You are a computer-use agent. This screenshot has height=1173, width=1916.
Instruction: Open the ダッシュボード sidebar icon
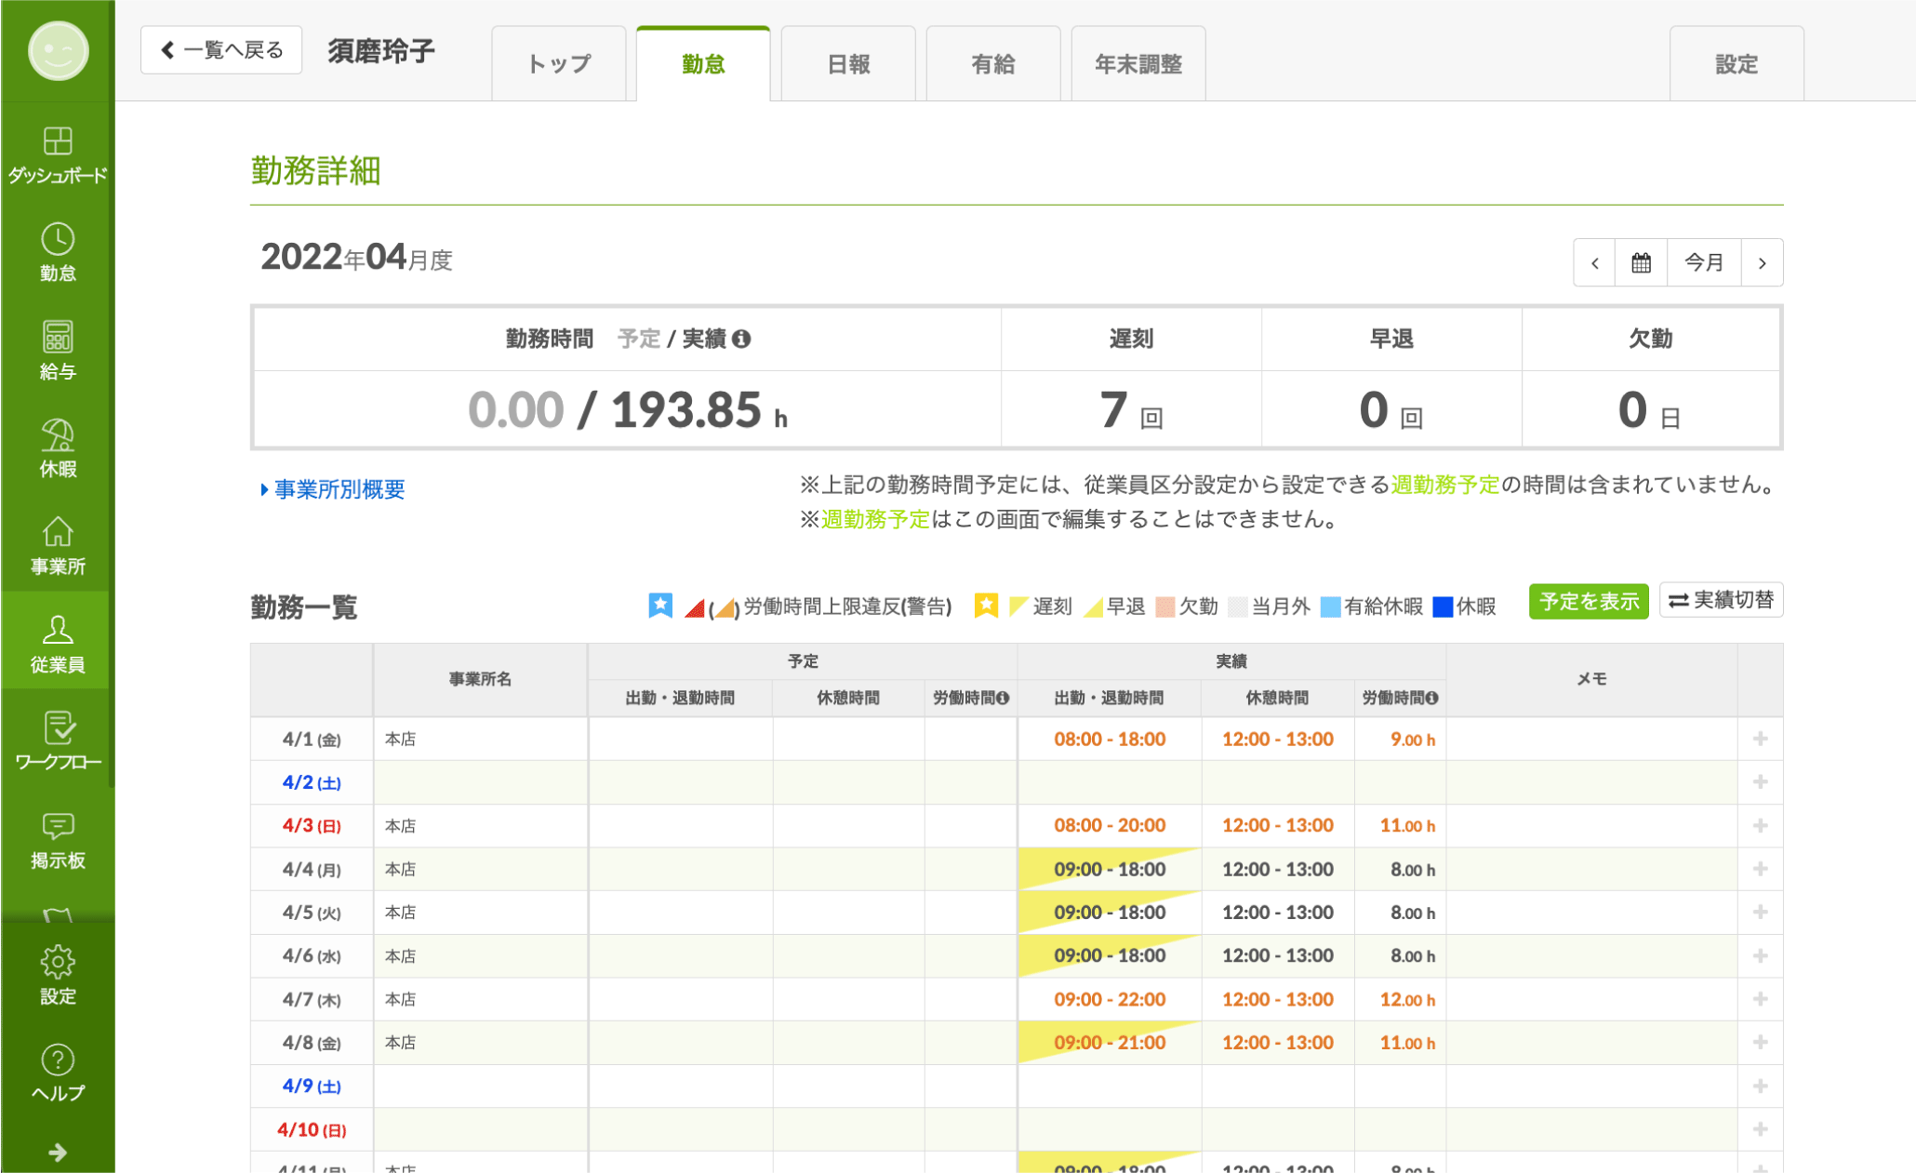click(x=58, y=154)
